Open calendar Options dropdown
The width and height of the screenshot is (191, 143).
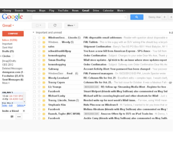(x=21, y=105)
